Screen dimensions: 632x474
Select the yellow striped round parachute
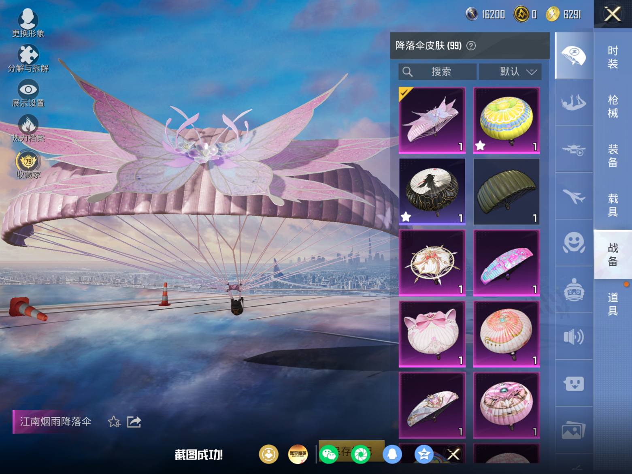506,120
